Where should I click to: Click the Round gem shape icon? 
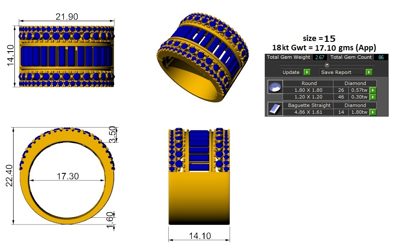(275, 87)
